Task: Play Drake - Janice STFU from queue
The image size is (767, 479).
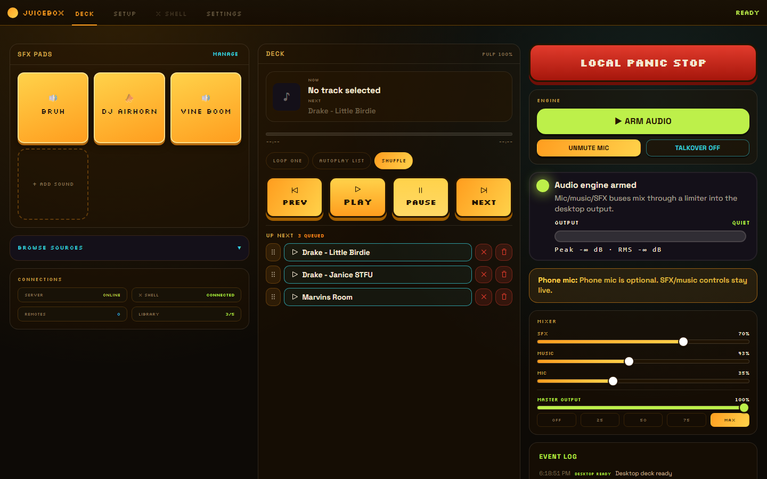Action: tap(378, 275)
